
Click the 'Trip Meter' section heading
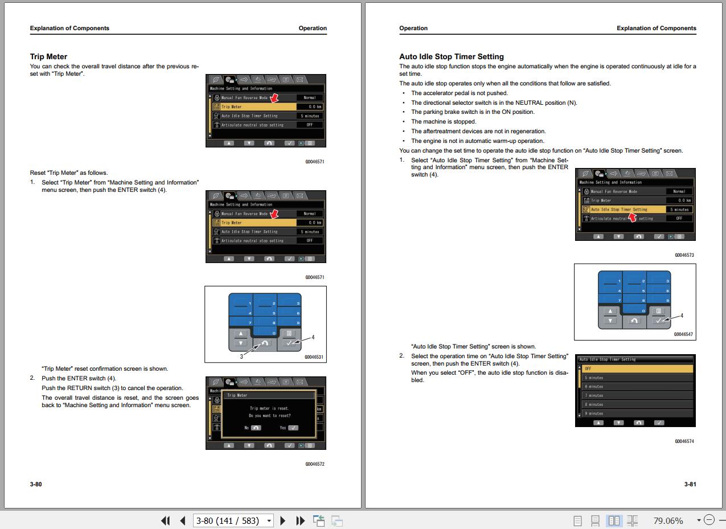click(x=48, y=56)
